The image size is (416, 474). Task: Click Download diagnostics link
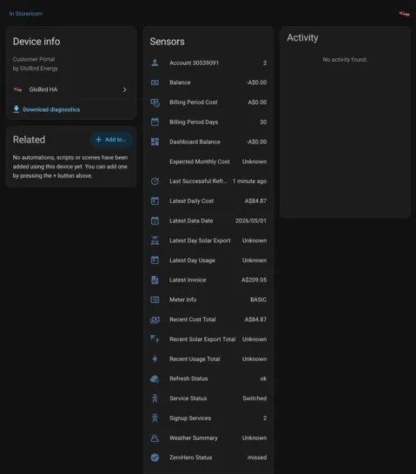pyautogui.click(x=51, y=109)
